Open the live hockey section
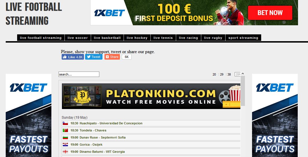 click(137, 38)
